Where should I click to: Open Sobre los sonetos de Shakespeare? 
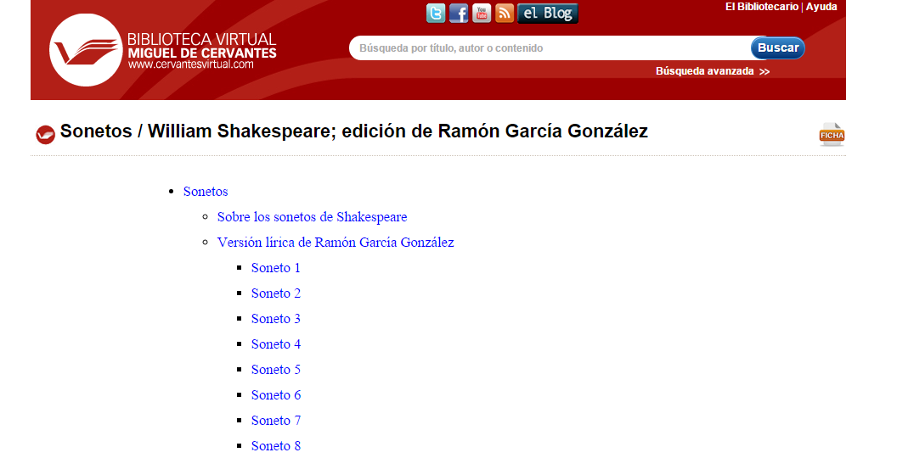(x=312, y=217)
